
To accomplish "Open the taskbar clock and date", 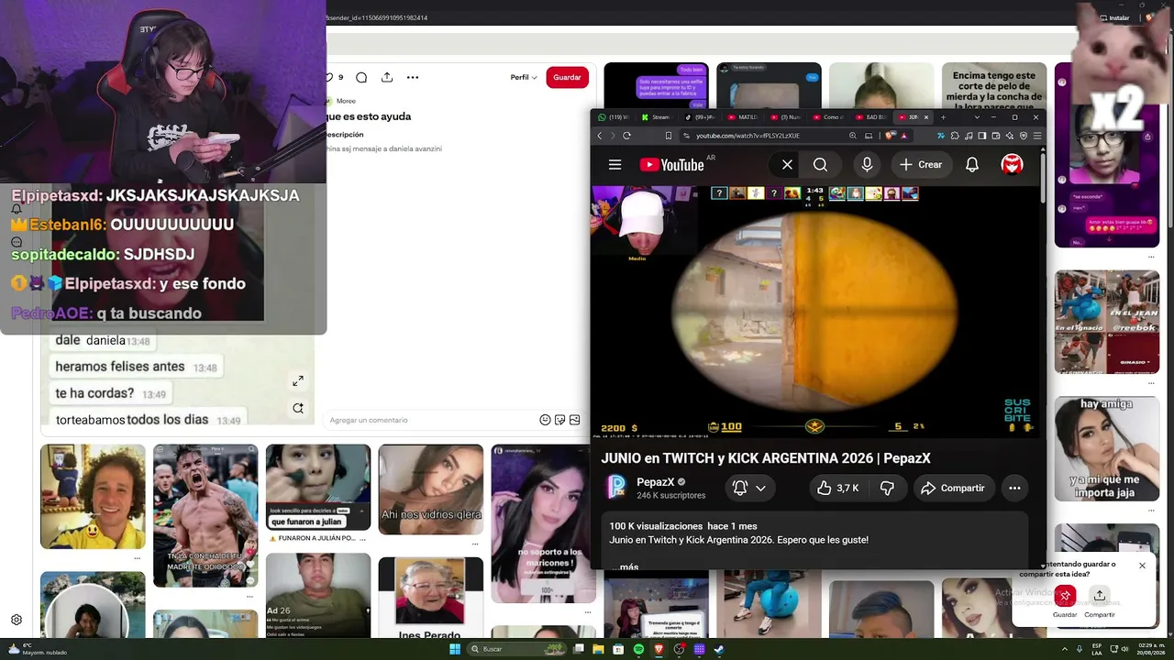I will pos(1151,649).
